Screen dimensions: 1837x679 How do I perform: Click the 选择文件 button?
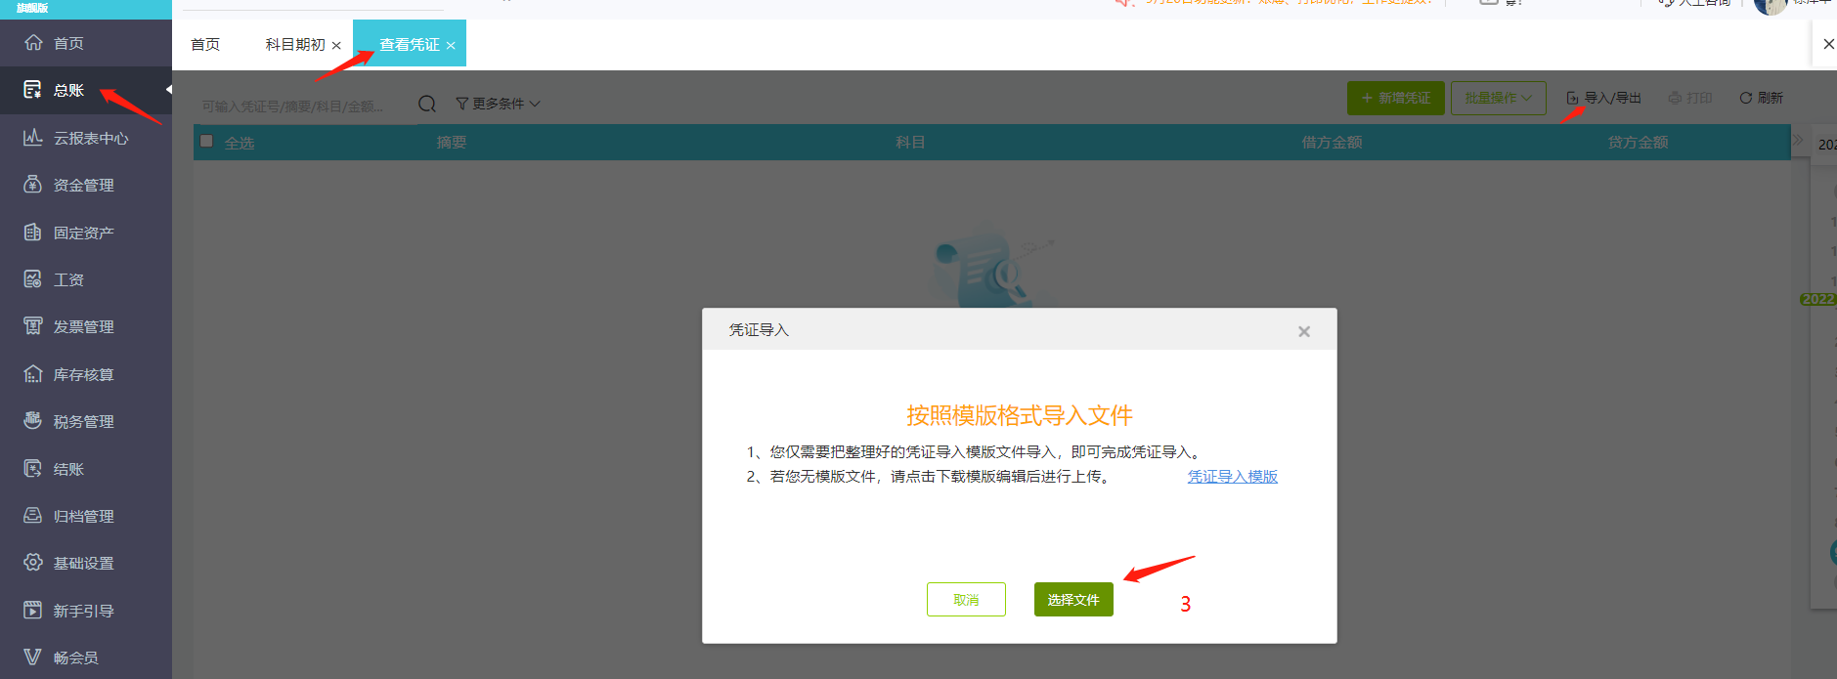[1073, 600]
